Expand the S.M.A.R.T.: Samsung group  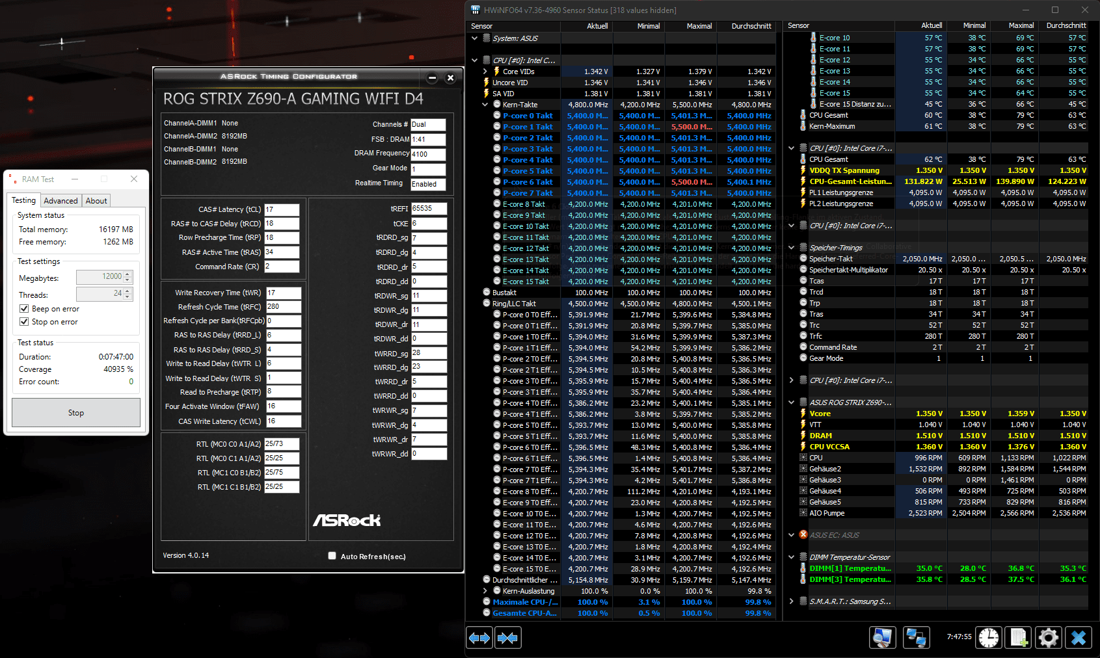[x=792, y=601]
